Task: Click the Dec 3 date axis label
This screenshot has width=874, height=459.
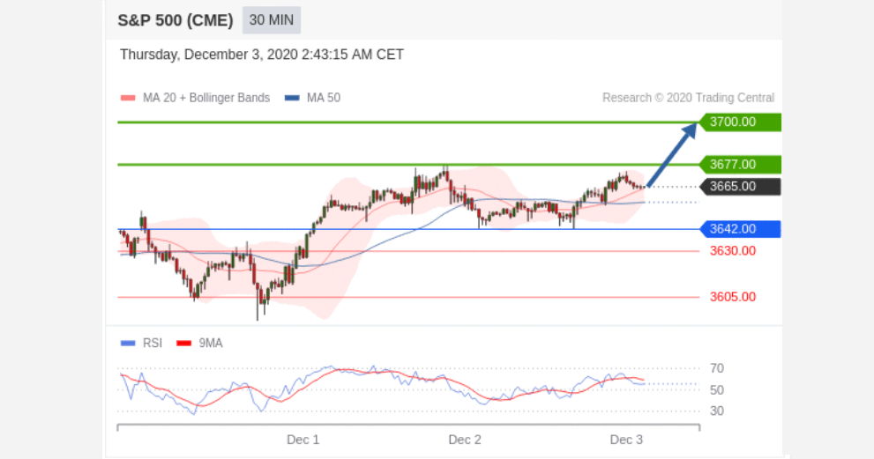Action: (x=626, y=440)
